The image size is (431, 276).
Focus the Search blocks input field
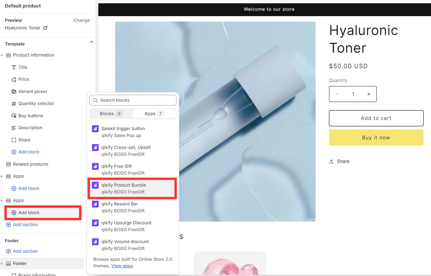click(x=133, y=100)
